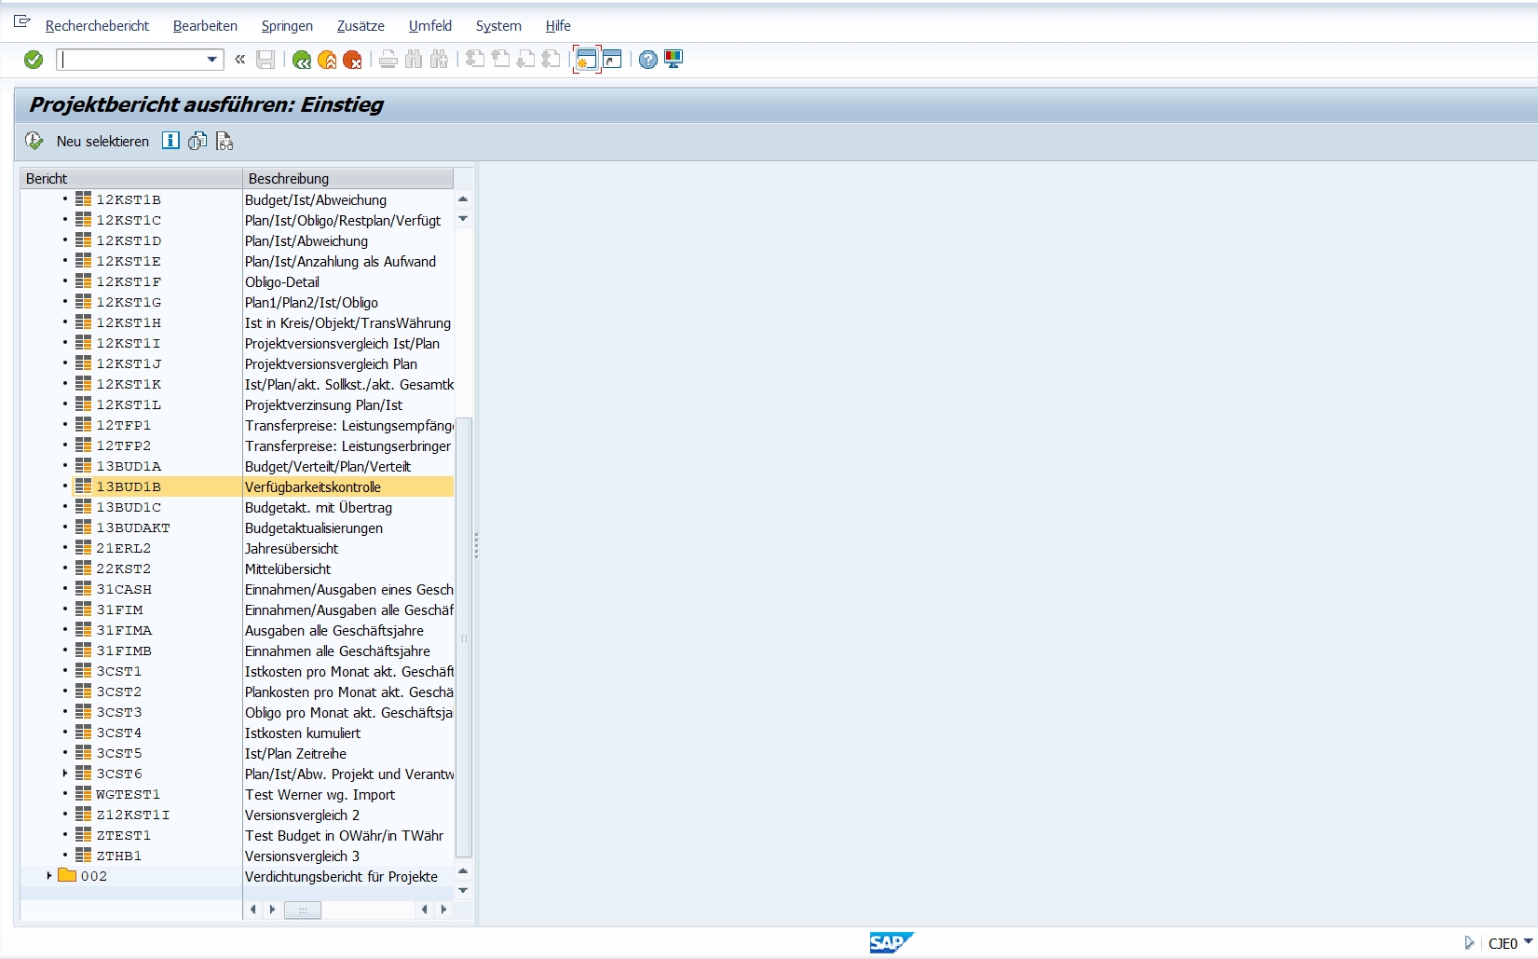Select report WGTEST1 in the tree

129,794
